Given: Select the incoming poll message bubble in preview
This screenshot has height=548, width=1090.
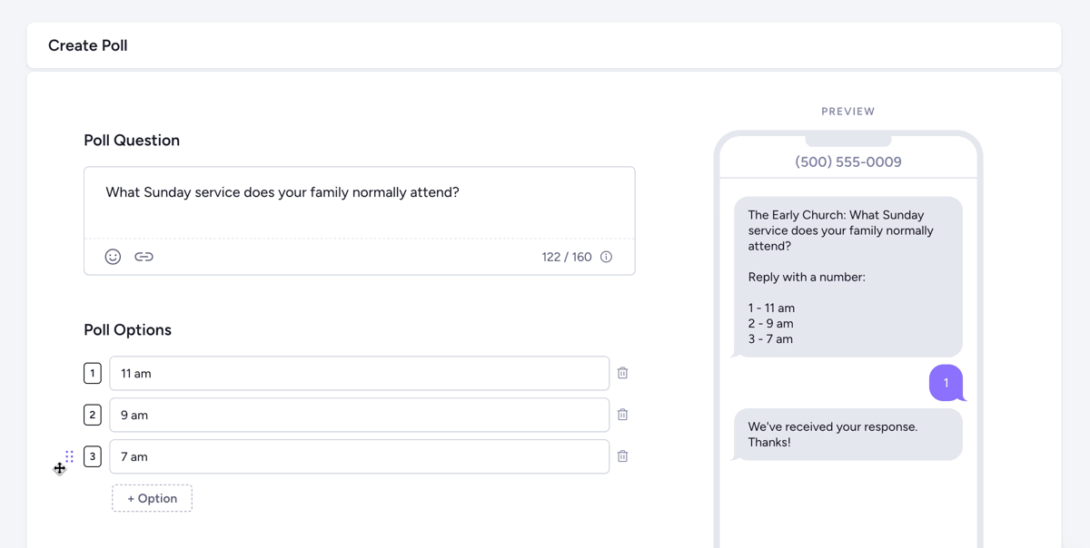Looking at the screenshot, I should coord(847,277).
